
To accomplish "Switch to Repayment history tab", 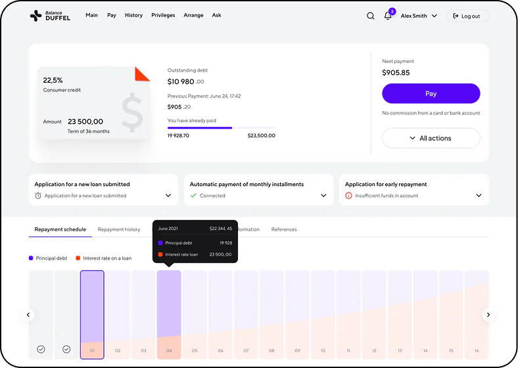I will tap(119, 229).
